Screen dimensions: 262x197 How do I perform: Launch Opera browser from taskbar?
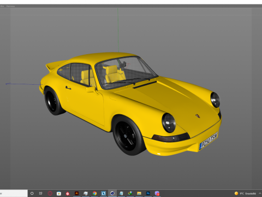click(x=50, y=193)
